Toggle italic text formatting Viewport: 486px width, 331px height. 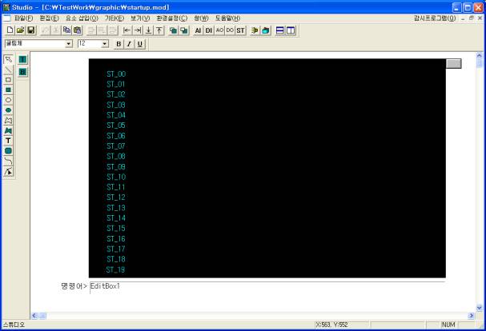pyautogui.click(x=129, y=44)
